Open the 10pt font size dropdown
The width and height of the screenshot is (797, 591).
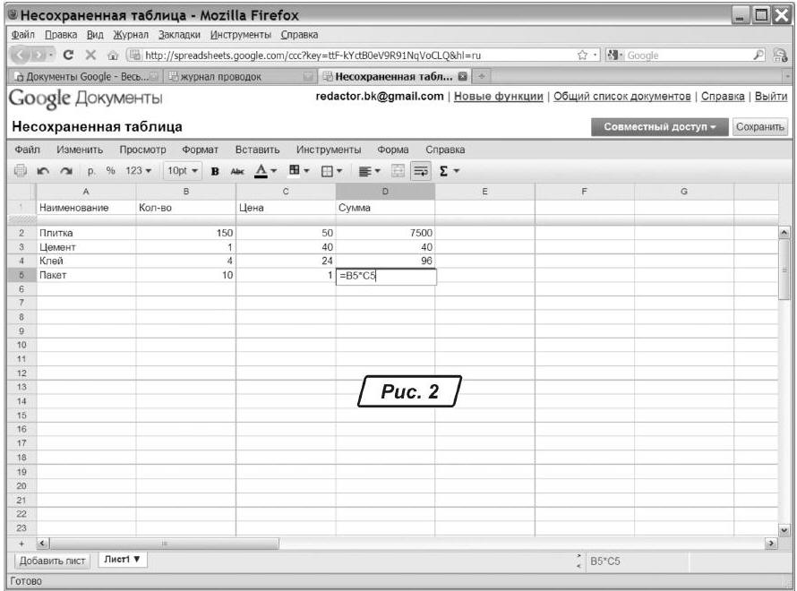pyautogui.click(x=182, y=170)
